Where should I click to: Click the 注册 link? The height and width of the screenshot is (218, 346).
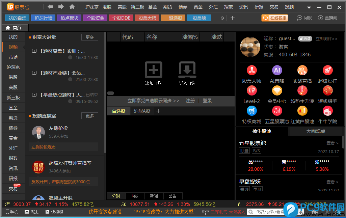(x=190, y=101)
